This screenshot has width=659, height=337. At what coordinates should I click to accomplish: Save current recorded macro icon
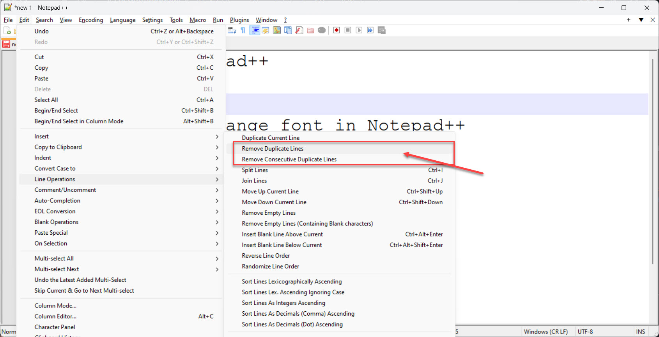[382, 30]
